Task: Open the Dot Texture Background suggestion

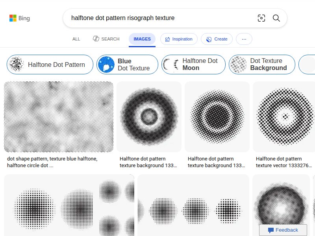Action: (262, 64)
